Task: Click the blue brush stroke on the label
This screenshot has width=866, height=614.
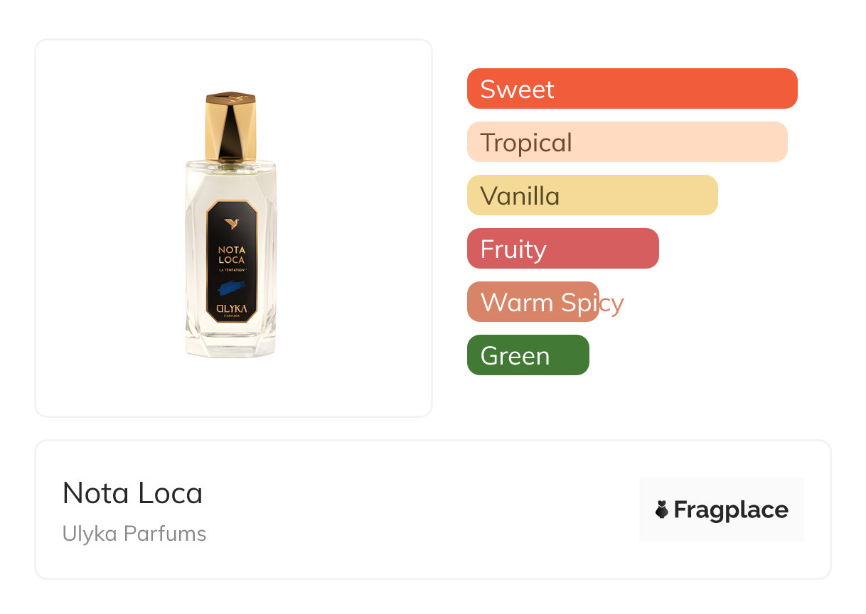Action: coord(230,287)
